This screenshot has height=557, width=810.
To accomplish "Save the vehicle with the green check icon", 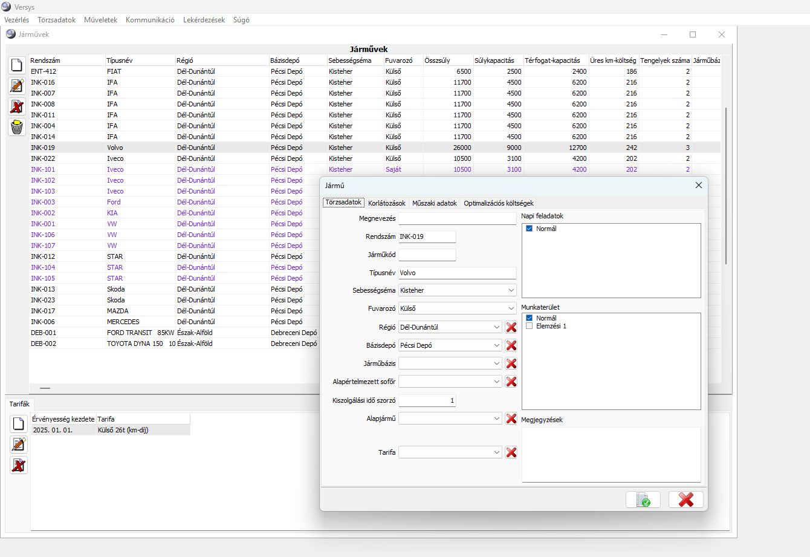I will click(x=643, y=500).
